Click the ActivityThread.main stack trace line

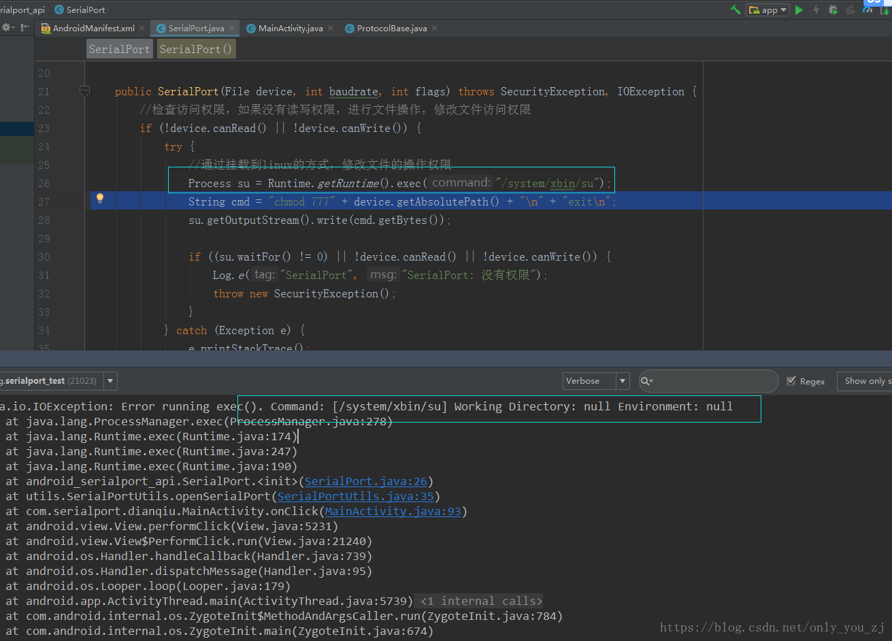point(210,601)
